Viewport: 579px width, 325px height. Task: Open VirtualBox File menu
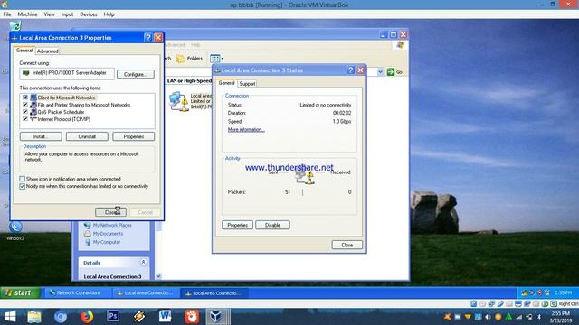[x=7, y=14]
